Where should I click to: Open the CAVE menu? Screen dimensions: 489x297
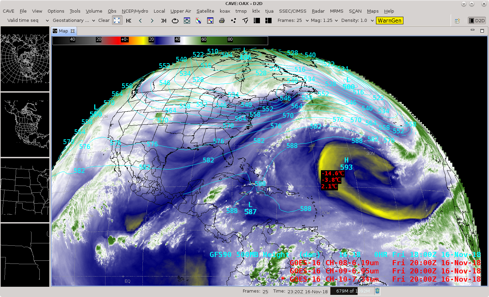[9, 11]
